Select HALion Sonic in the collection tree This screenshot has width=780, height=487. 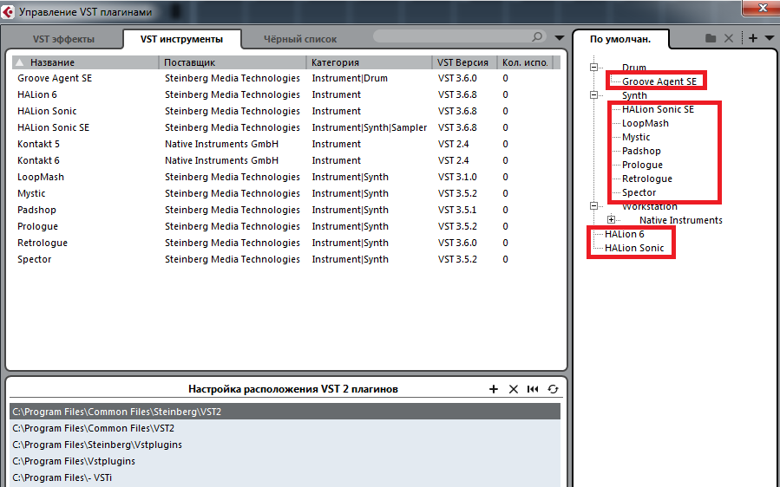[634, 248]
